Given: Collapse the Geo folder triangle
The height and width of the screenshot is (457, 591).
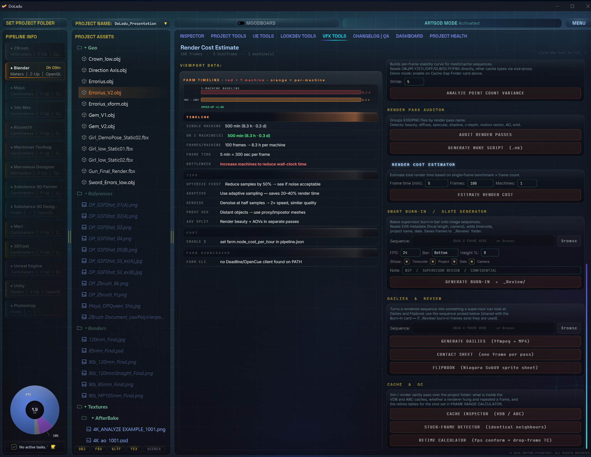Looking at the screenshot, I should click(85, 48).
